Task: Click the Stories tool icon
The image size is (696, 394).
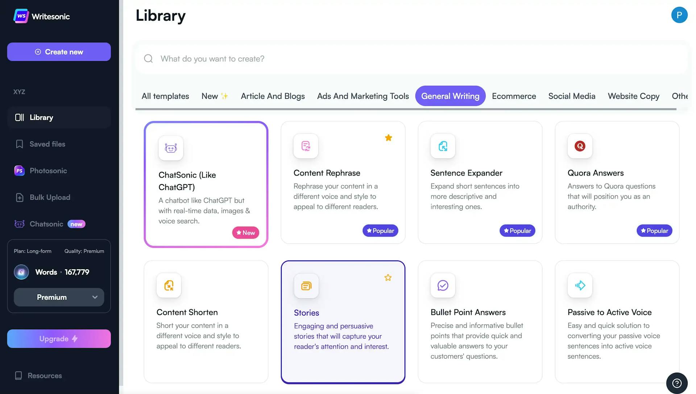Action: point(306,285)
